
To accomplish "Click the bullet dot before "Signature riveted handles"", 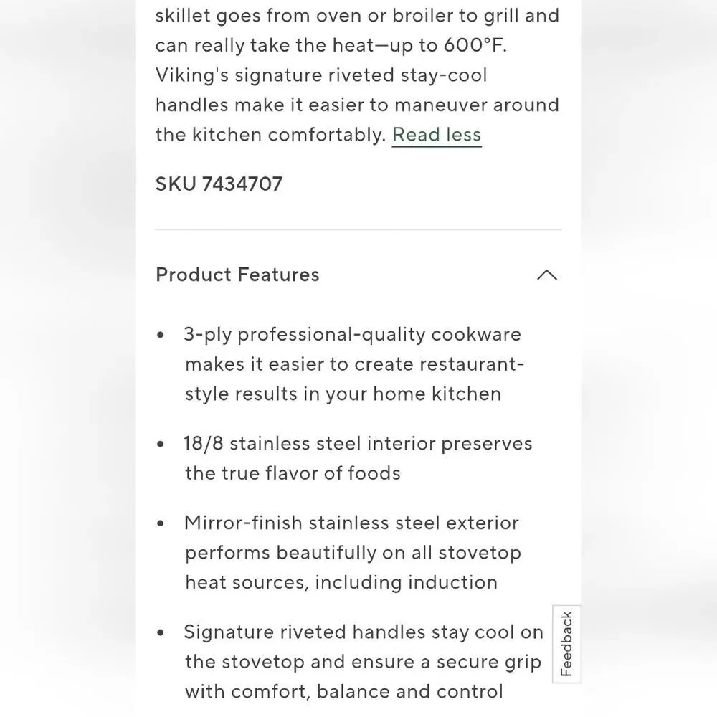I will tap(160, 632).
